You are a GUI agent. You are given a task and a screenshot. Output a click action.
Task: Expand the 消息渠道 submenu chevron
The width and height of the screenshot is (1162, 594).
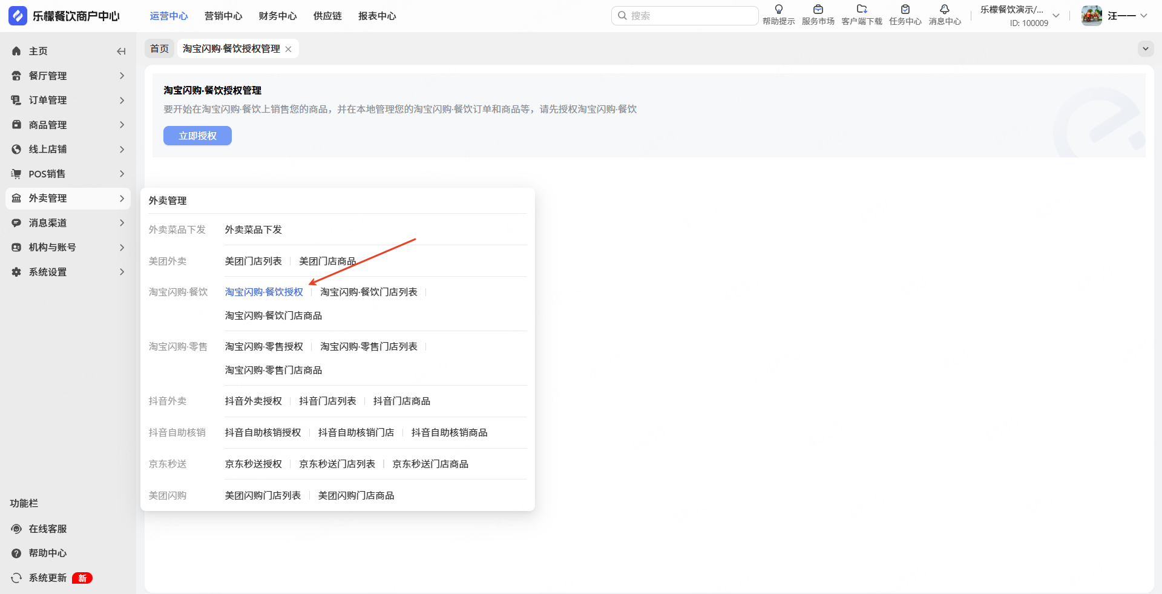click(122, 223)
